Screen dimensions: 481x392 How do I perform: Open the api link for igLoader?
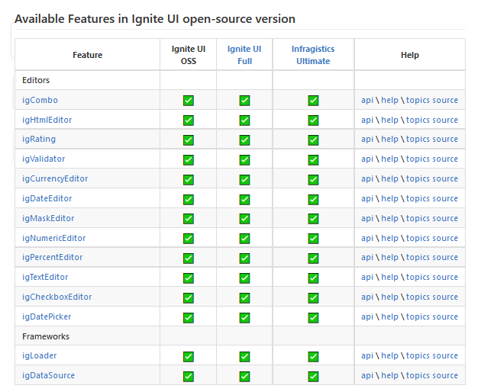click(367, 355)
